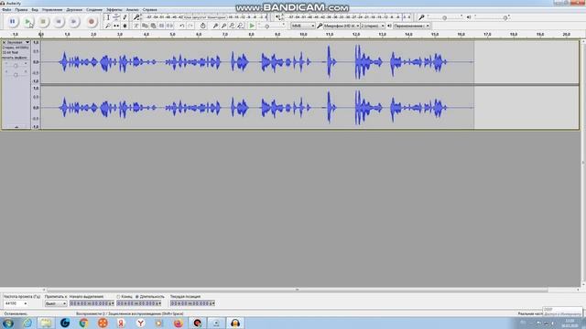Open the 2 (стерео) channels dropdown
Image resolution: width=586 pixels, height=329 pixels.
(373, 26)
